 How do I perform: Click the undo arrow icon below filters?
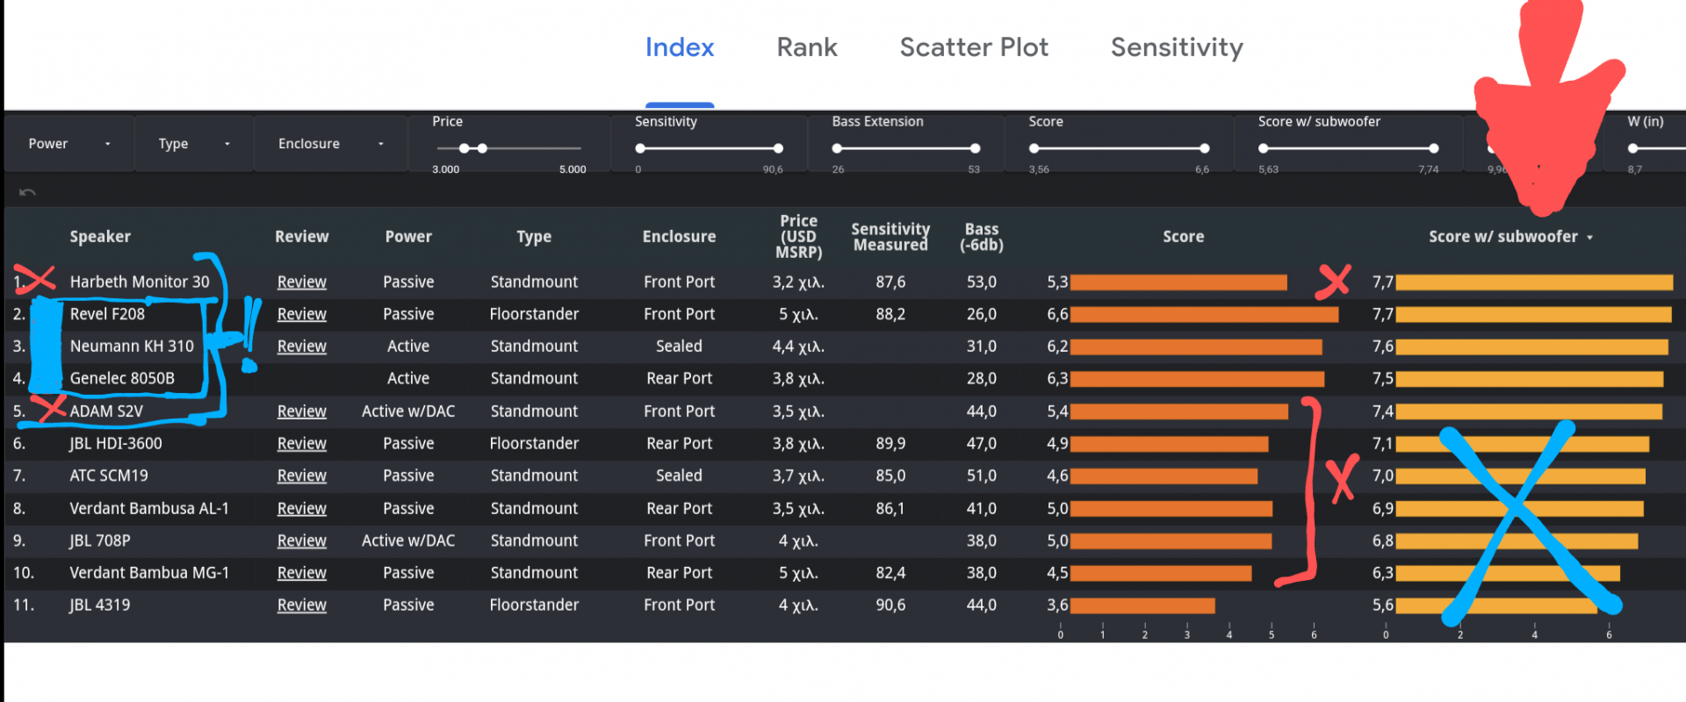pyautogui.click(x=27, y=192)
